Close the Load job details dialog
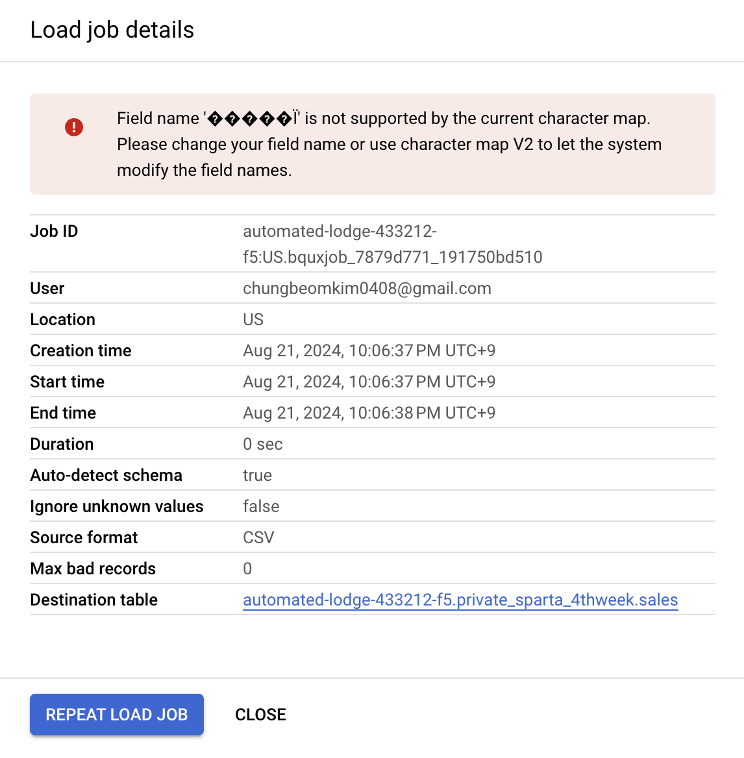This screenshot has height=758, width=744. pos(260,715)
